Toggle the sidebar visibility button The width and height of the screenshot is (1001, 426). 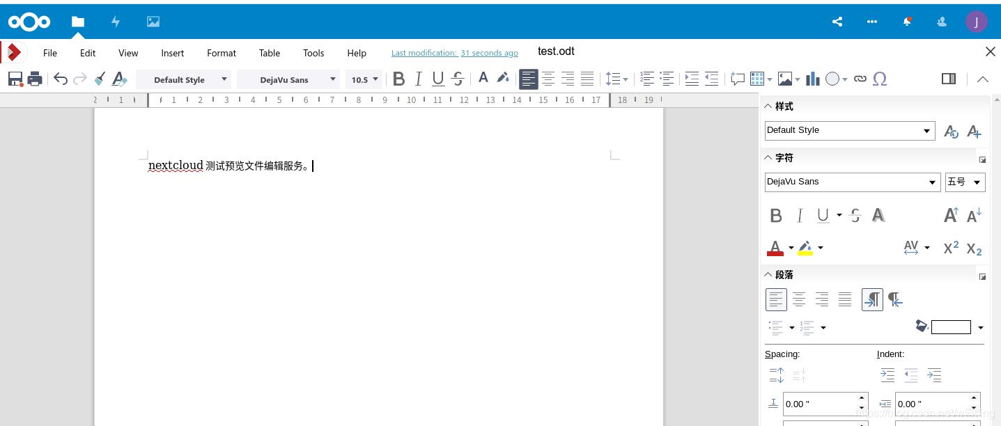tap(949, 79)
